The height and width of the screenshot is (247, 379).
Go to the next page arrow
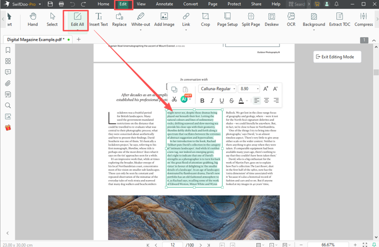coord(200,245)
